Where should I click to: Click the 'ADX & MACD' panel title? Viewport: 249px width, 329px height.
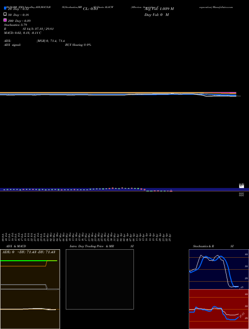[x=16, y=246]
